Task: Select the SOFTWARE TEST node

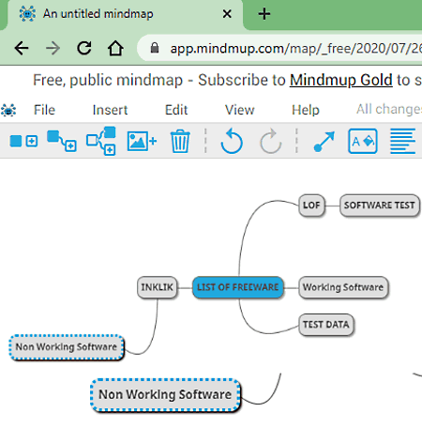Action: click(x=380, y=206)
